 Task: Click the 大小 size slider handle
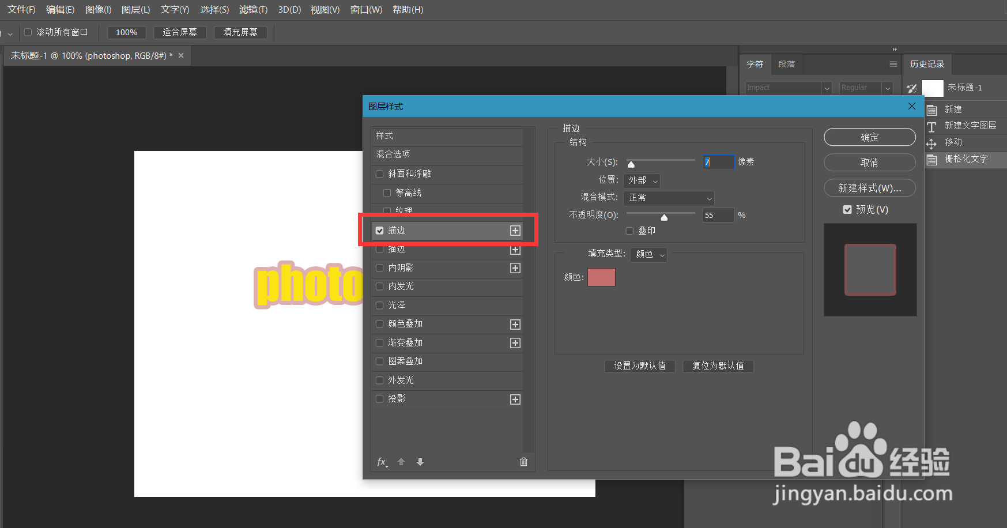pyautogui.click(x=631, y=164)
